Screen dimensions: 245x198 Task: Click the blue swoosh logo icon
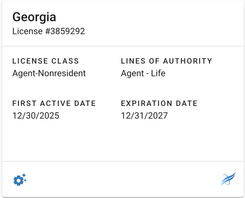tap(228, 179)
